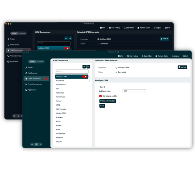Open Wiki in the back dark window
Screen dimensions: 195x170
103,28
